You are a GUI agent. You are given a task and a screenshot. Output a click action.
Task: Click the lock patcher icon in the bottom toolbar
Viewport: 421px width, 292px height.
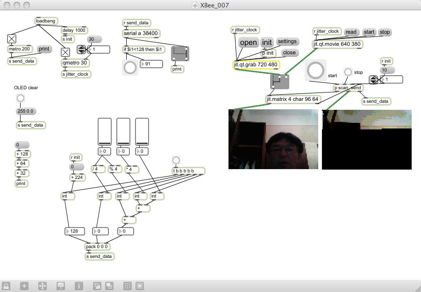(x=6, y=286)
